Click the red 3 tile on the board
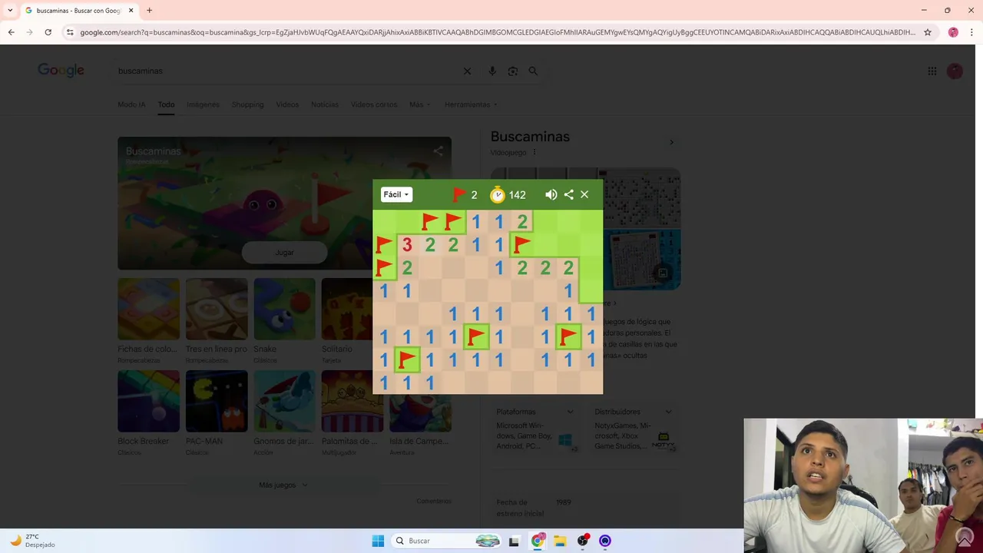The image size is (983, 553). pyautogui.click(x=407, y=245)
